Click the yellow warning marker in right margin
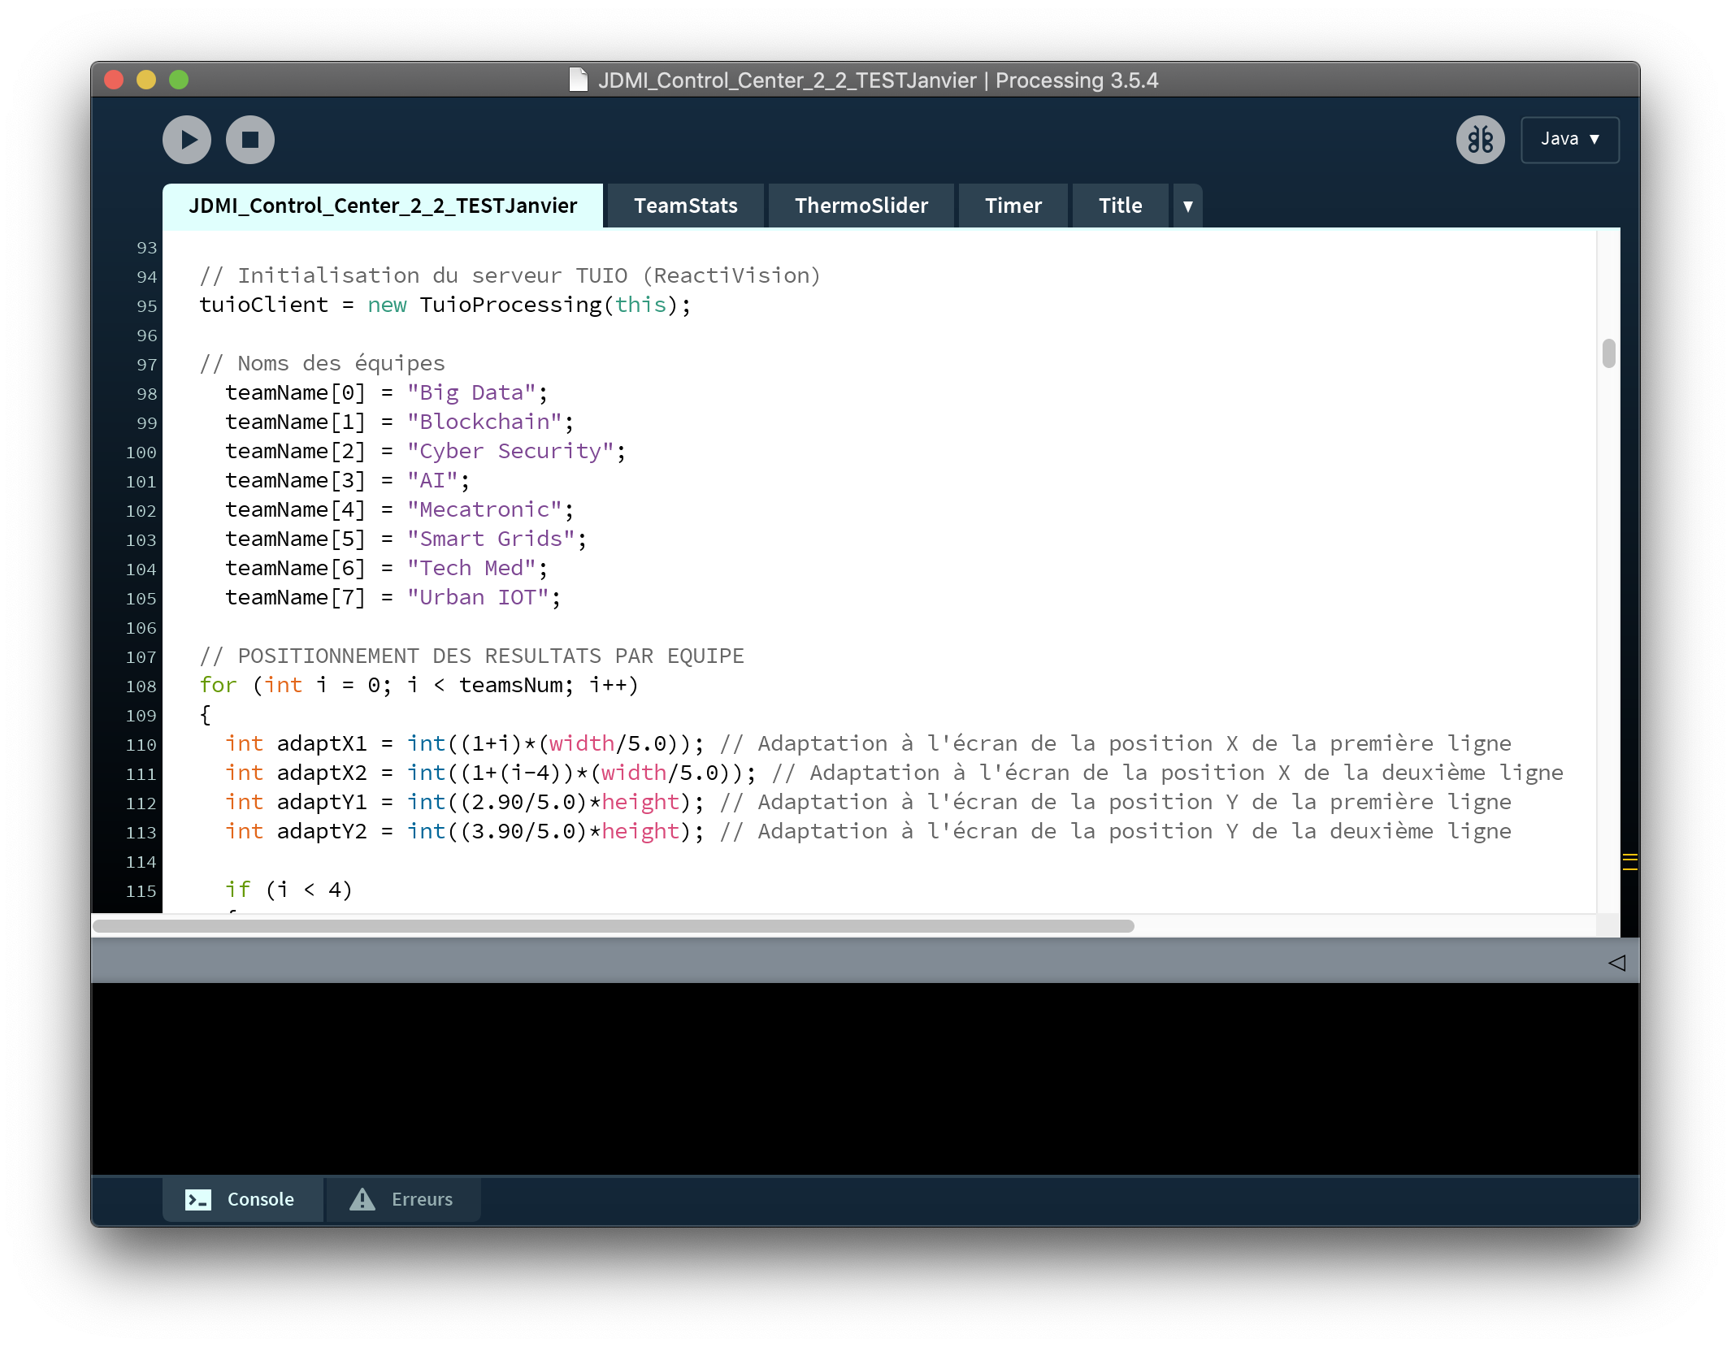This screenshot has width=1731, height=1347. click(x=1629, y=862)
